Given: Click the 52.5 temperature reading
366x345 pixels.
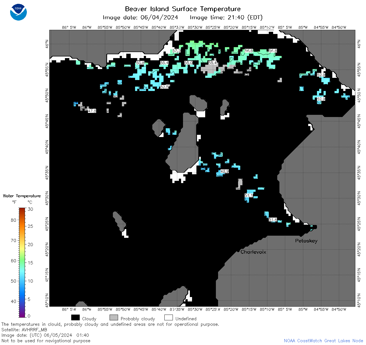Looking at the screenshot, I should coord(164,87).
